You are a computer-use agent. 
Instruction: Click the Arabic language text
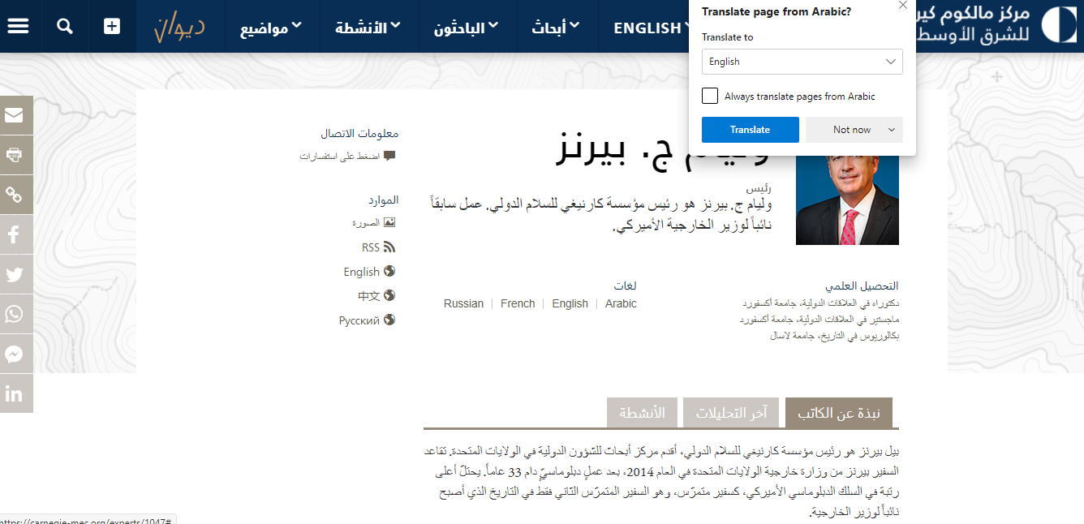pyautogui.click(x=621, y=303)
